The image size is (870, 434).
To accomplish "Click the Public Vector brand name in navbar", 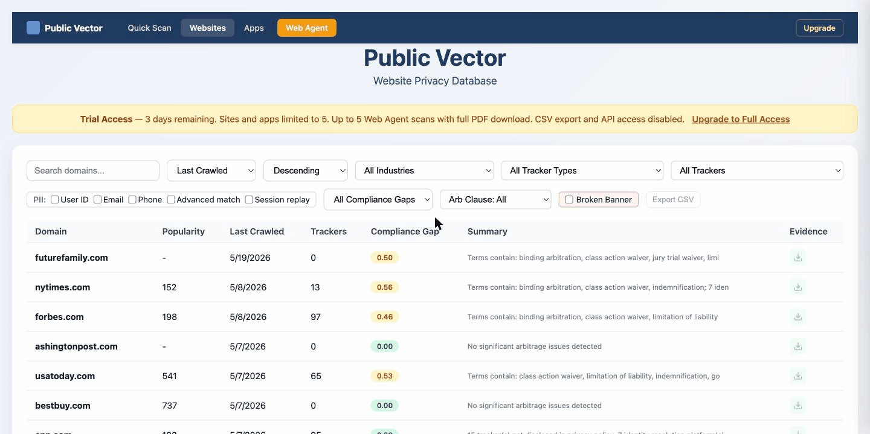I will (74, 28).
